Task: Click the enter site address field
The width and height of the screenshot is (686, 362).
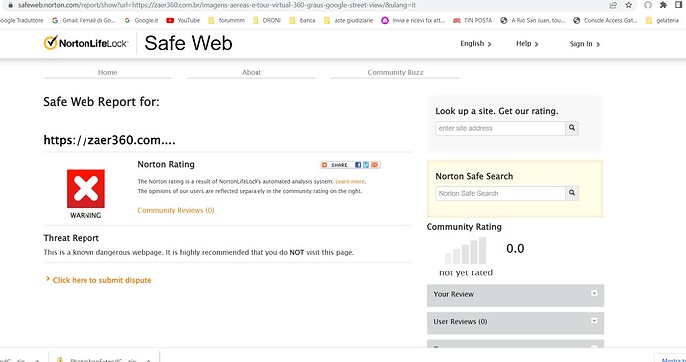Action: (x=500, y=128)
